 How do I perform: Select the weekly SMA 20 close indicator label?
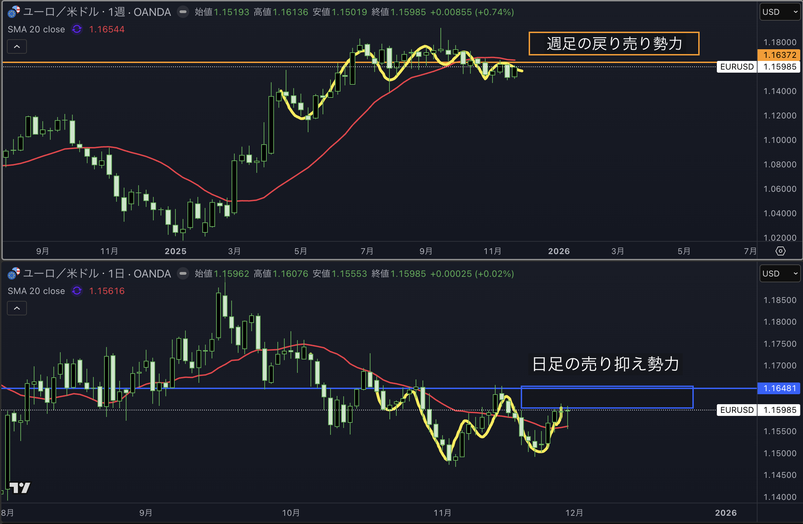click(x=36, y=29)
